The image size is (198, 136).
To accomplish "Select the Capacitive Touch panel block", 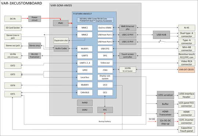I will click(187, 129).
